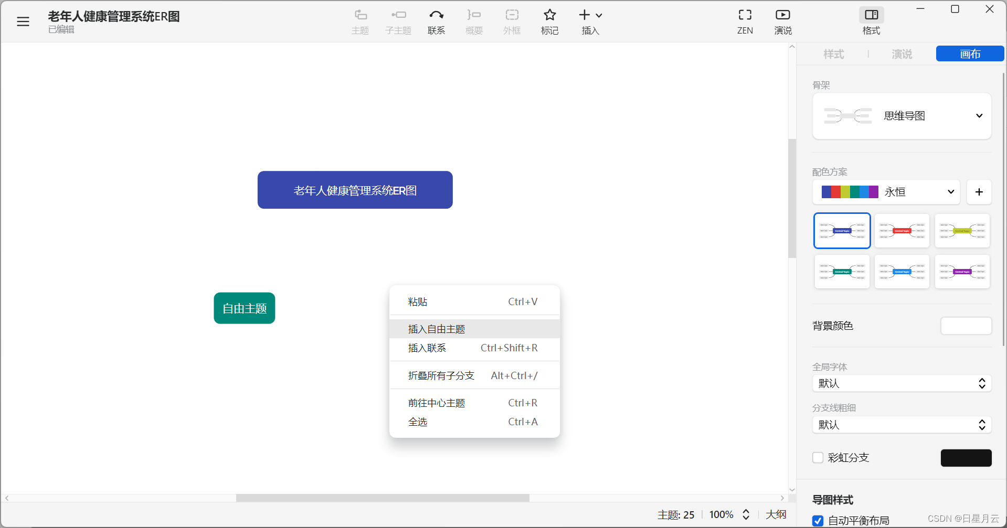Screen dimensions: 1007x528
Task: Switch to the 演说 panel tab
Action: [x=902, y=54]
